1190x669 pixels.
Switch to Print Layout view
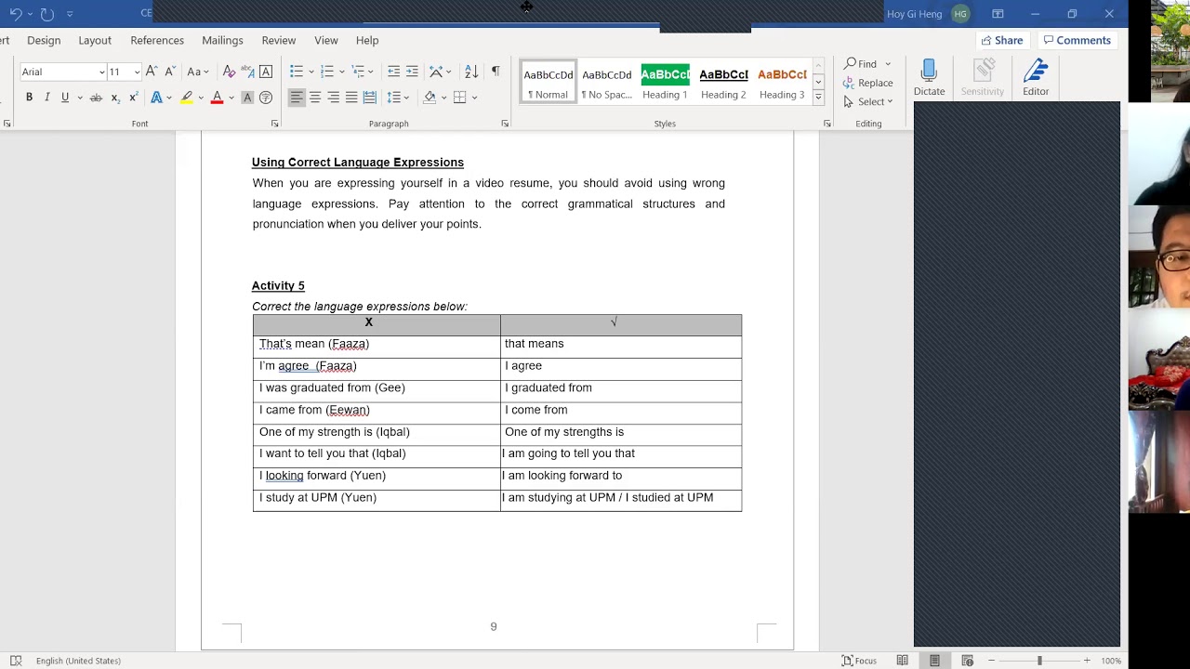934,661
